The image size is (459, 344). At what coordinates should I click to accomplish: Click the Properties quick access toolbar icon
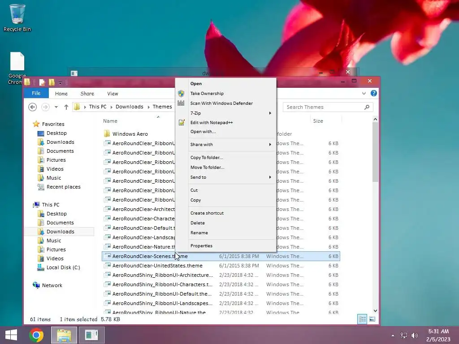click(42, 82)
